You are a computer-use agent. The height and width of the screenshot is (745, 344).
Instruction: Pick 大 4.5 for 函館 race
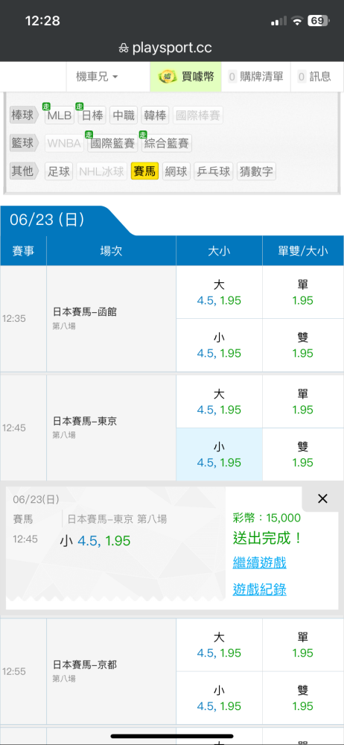(x=219, y=292)
